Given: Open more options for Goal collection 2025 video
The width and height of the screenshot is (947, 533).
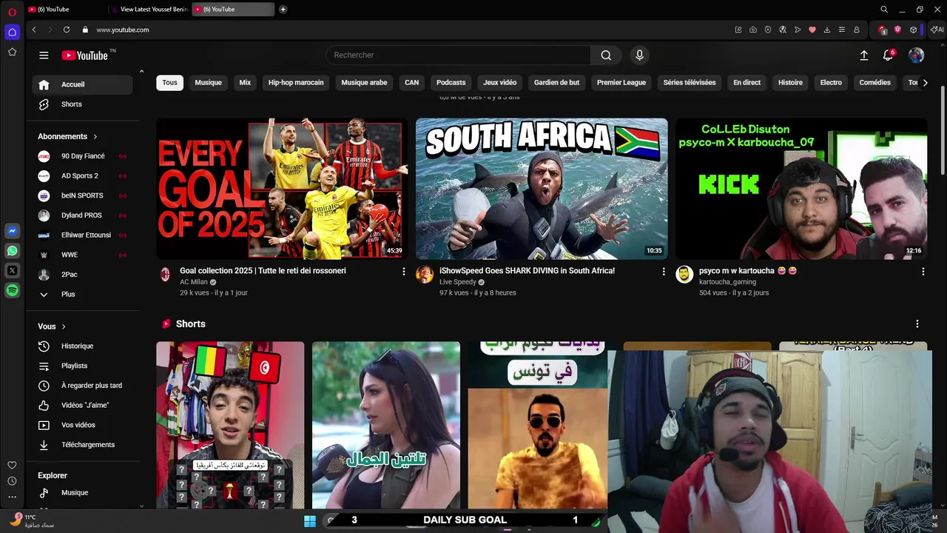Looking at the screenshot, I should coord(403,272).
